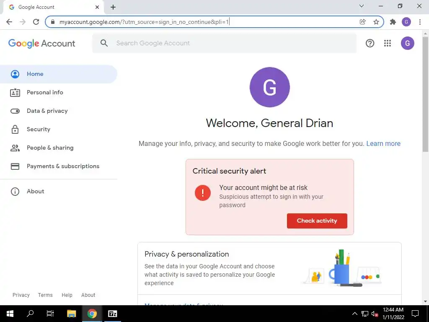429x322 pixels.
Task: Open Task View on the taskbar
Action: point(50,314)
